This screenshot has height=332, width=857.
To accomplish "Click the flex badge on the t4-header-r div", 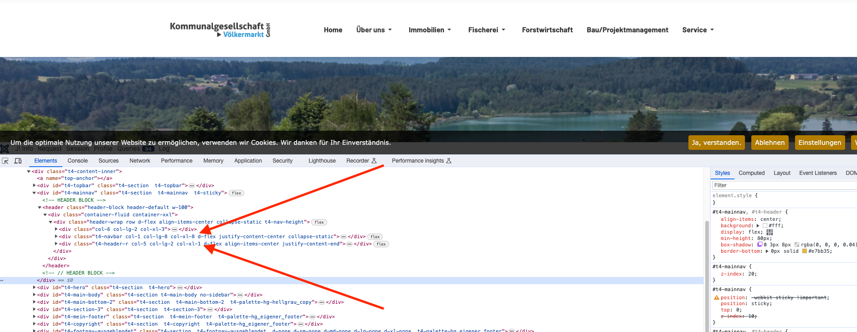I will [x=381, y=244].
